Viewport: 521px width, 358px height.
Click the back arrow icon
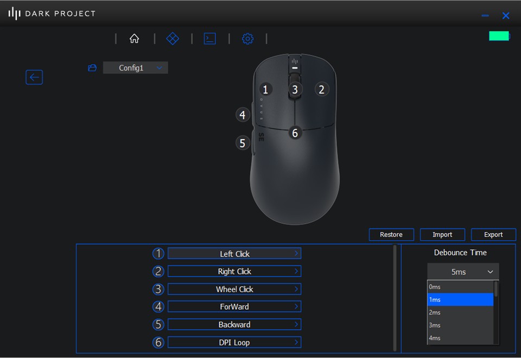(x=34, y=77)
